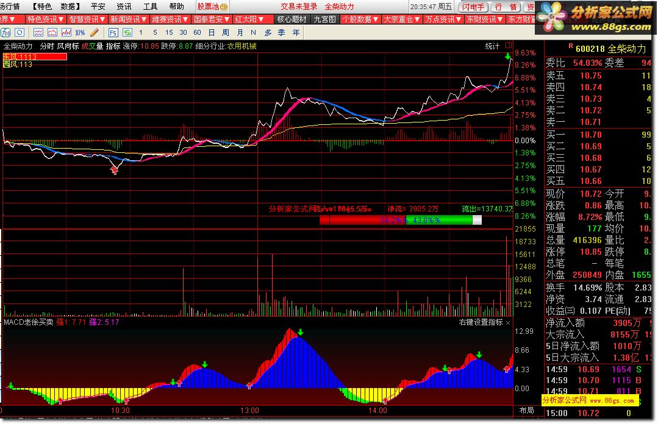Viewport: 658px width, 424px height.
Task: Expand the 智慧资讯 dropdown
Action: [x=87, y=19]
